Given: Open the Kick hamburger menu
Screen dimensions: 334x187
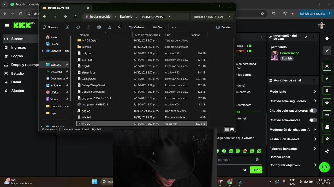Looking at the screenshot, I should [7, 25].
